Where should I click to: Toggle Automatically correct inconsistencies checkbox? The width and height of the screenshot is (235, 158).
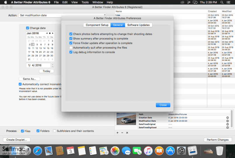pyautogui.click(x=20, y=84)
